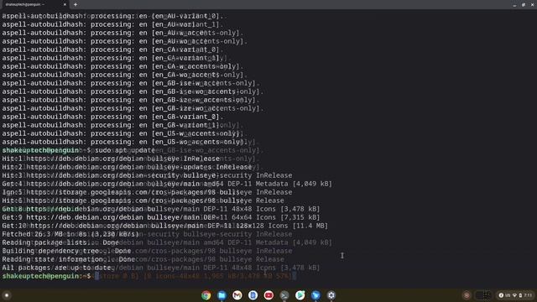Image resolution: width=537 pixels, height=302 pixels.
Task: Click 'Building dependency tree... Done' line
Action: pos(66,251)
